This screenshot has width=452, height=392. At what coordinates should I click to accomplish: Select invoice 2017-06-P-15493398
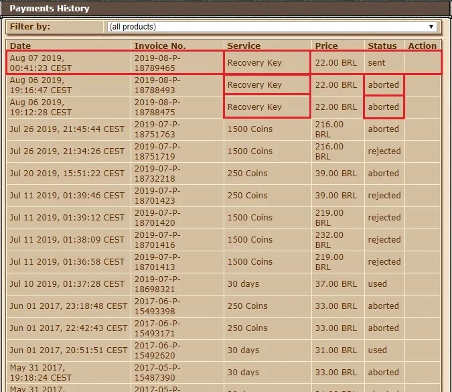click(x=157, y=306)
